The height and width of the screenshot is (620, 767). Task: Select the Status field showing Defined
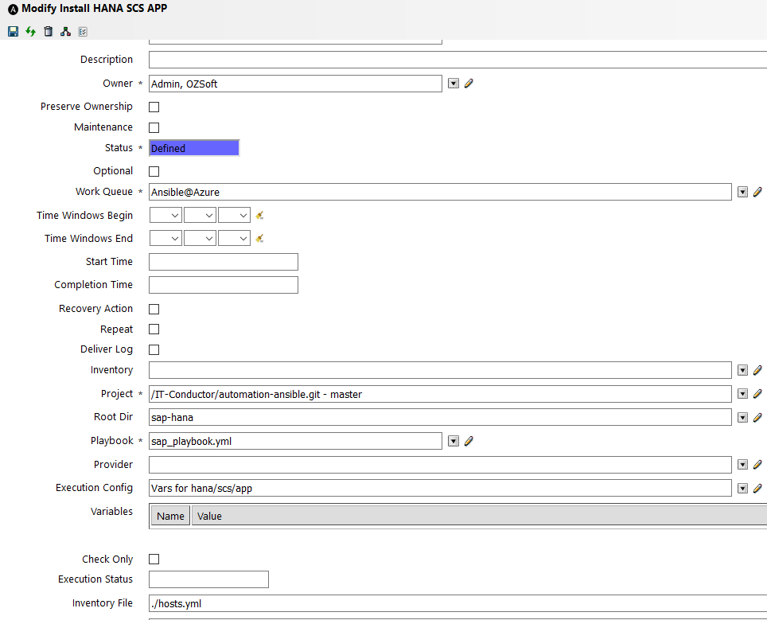[194, 148]
